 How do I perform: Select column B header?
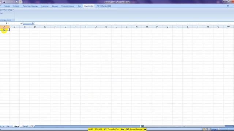tap(15, 27)
